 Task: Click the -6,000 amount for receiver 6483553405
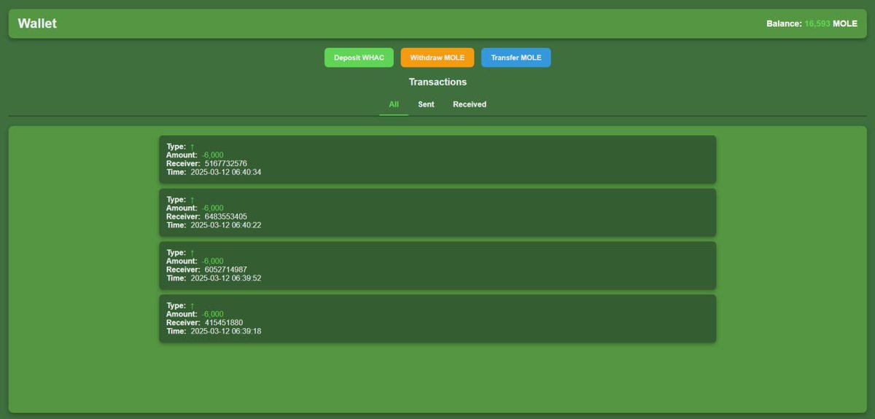pos(213,208)
